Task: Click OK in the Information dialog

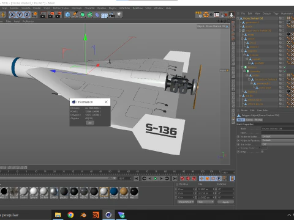Action: point(90,123)
